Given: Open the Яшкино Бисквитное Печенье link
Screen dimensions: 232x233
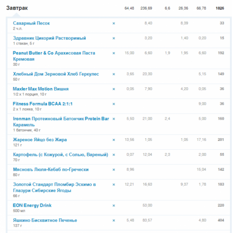Looking at the screenshot, I should click(45, 220).
